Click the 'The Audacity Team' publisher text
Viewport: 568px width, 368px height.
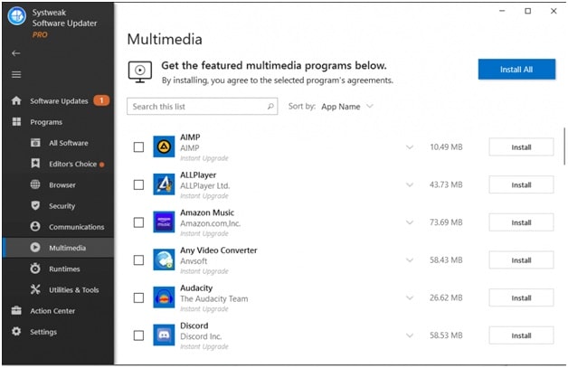(214, 298)
